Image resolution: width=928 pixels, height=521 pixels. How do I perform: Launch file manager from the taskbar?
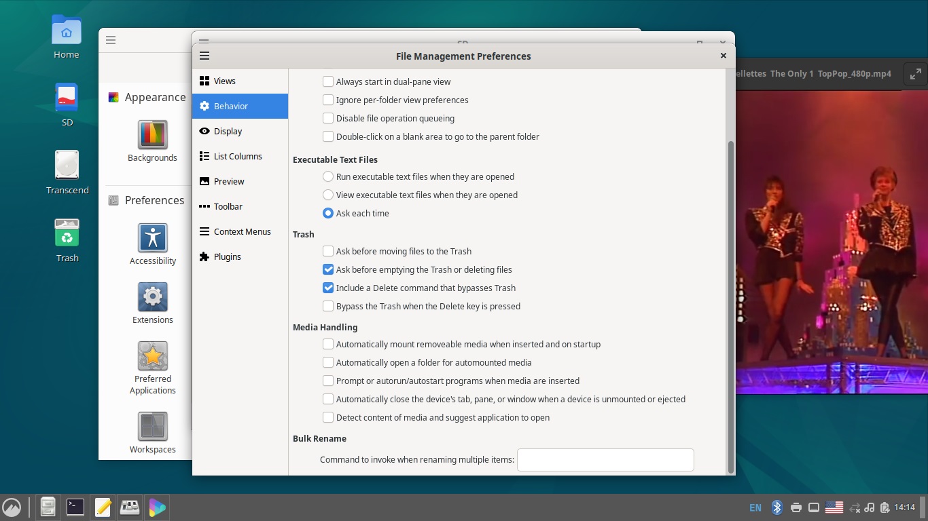point(48,507)
